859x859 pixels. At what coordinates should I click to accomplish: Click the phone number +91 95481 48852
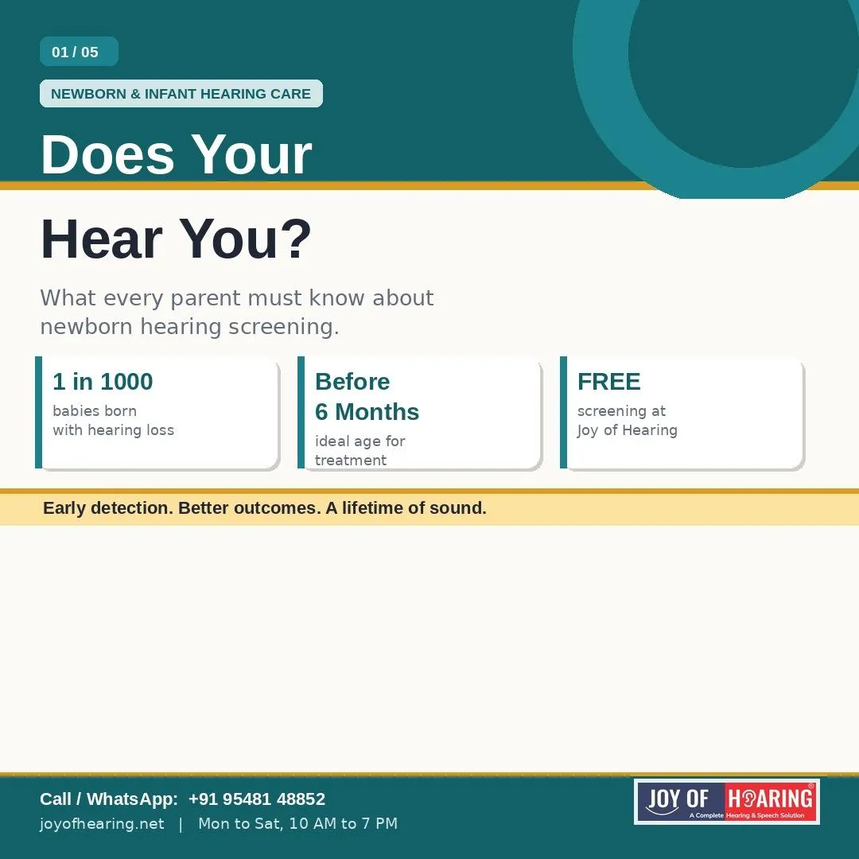point(257,799)
